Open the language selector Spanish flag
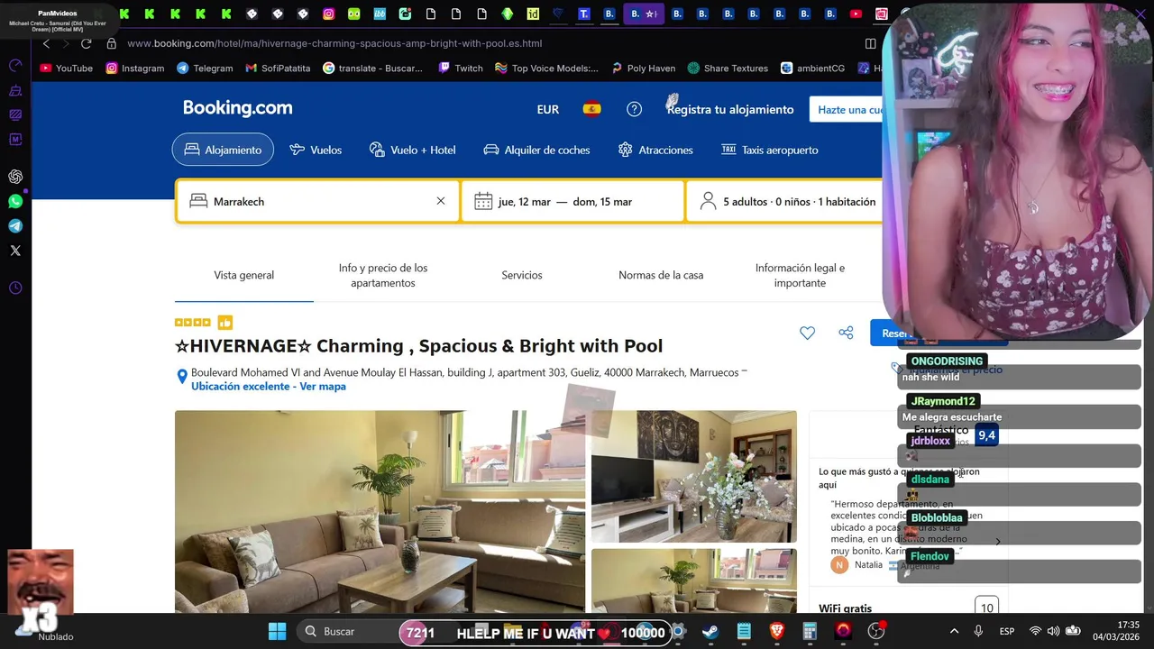The image size is (1154, 649). pos(591,109)
